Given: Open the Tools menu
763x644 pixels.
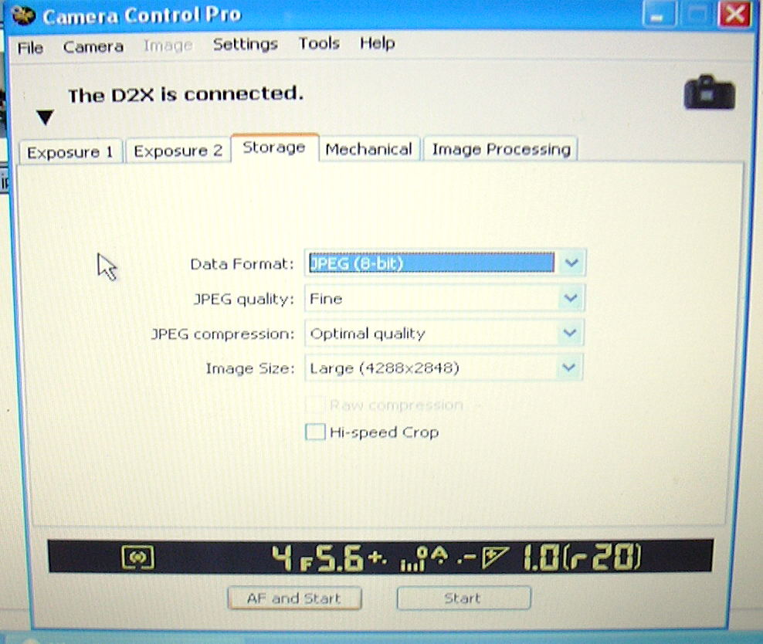Looking at the screenshot, I should tap(319, 43).
